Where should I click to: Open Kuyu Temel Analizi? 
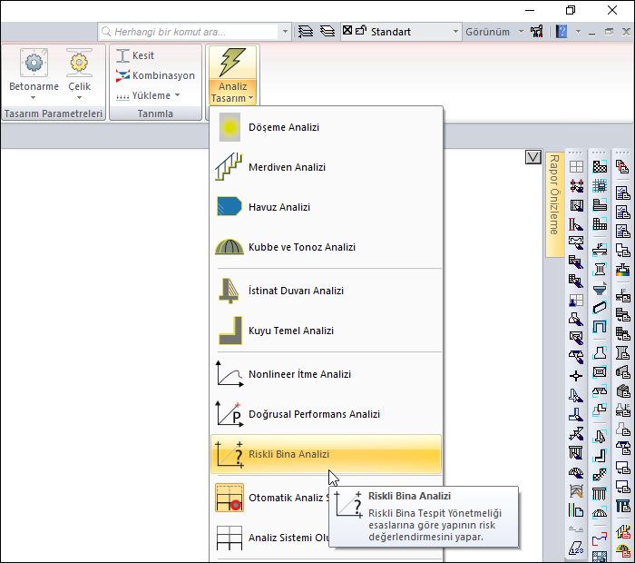pyautogui.click(x=290, y=331)
